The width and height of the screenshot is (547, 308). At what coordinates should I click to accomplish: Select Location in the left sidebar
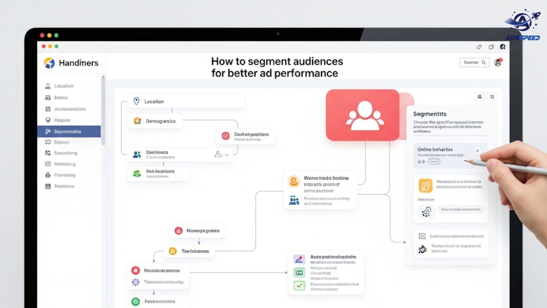pos(64,86)
